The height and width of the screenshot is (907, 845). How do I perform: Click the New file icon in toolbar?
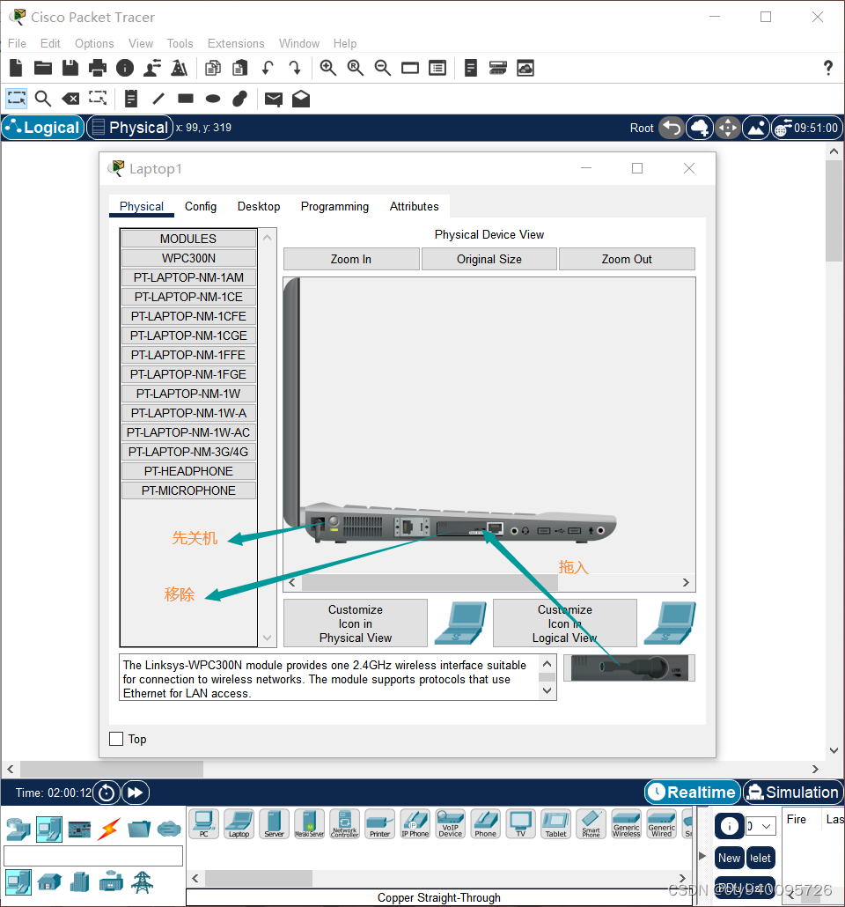point(16,69)
